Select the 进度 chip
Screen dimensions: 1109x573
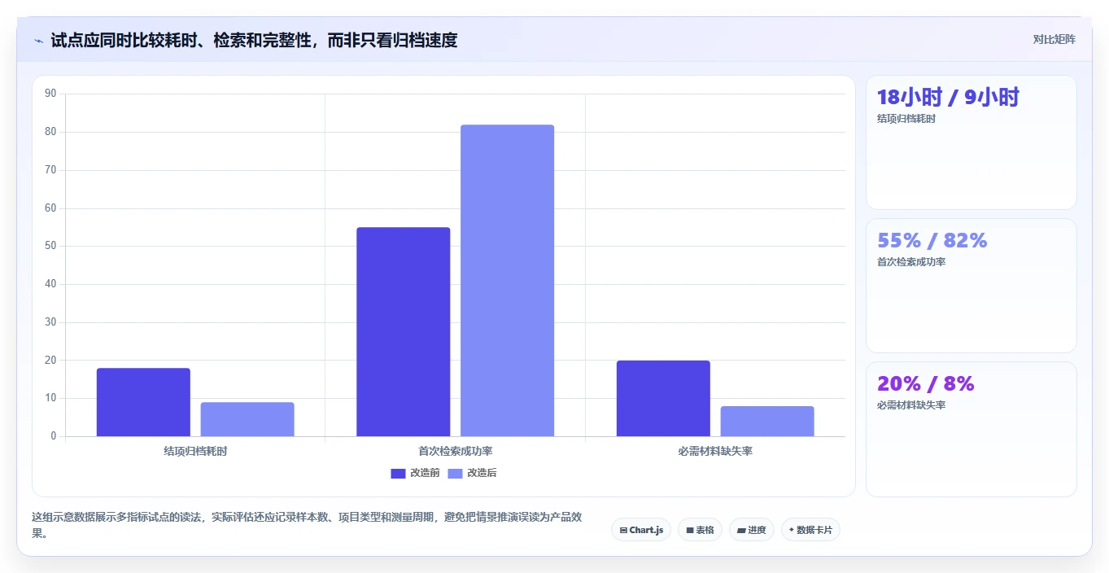[x=751, y=530]
